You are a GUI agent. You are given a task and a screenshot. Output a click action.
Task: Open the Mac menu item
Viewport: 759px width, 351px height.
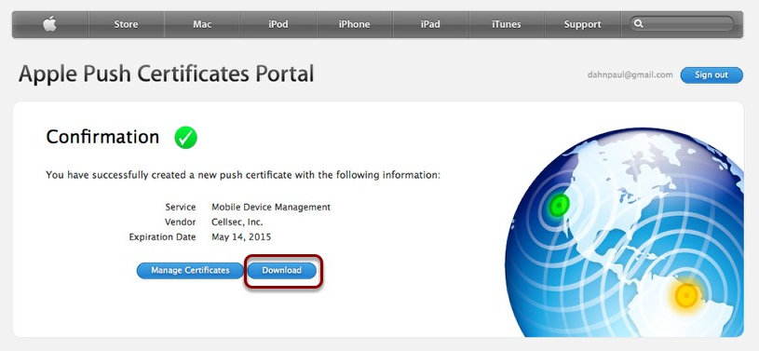(202, 24)
